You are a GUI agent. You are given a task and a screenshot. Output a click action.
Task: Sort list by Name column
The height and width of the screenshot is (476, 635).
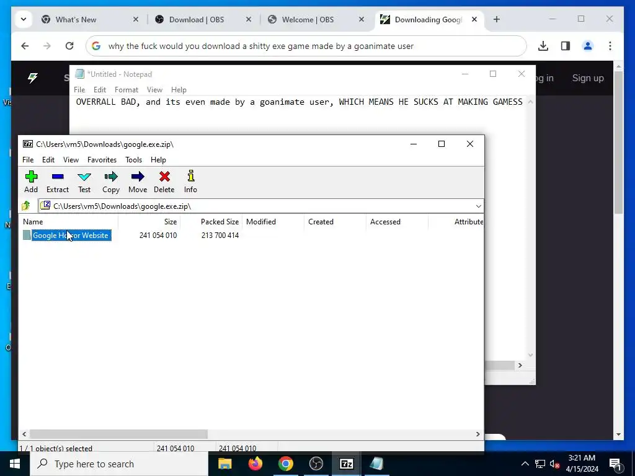click(68, 222)
